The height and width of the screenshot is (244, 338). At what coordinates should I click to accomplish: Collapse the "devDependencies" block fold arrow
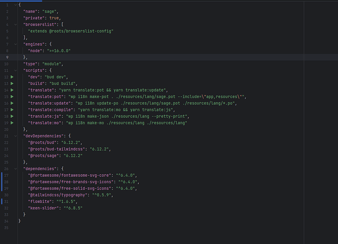point(16,136)
